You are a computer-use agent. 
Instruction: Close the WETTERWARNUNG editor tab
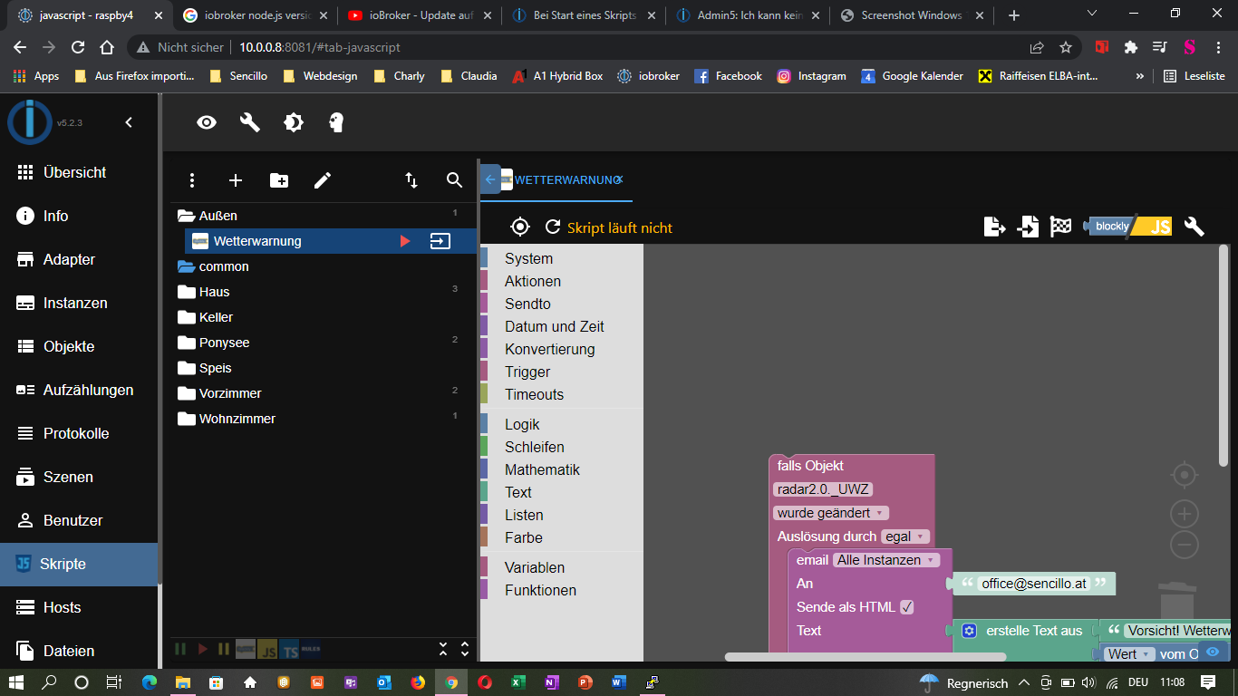tap(619, 180)
